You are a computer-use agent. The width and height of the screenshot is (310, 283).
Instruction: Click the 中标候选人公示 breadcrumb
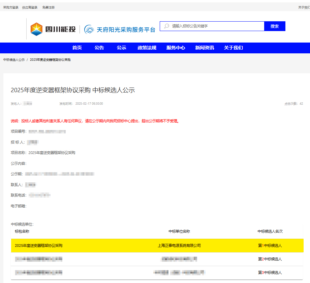click(x=14, y=60)
